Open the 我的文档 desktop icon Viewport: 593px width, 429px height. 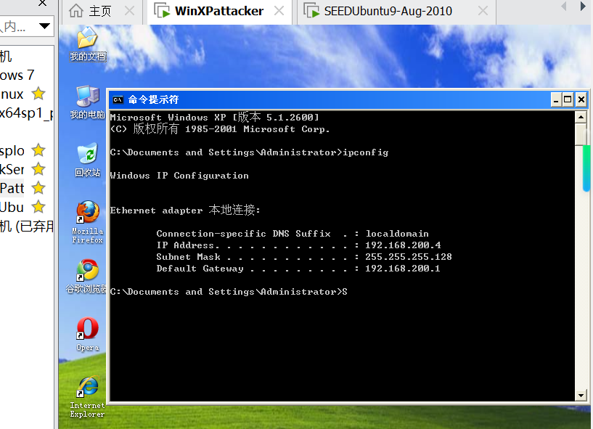[87, 44]
